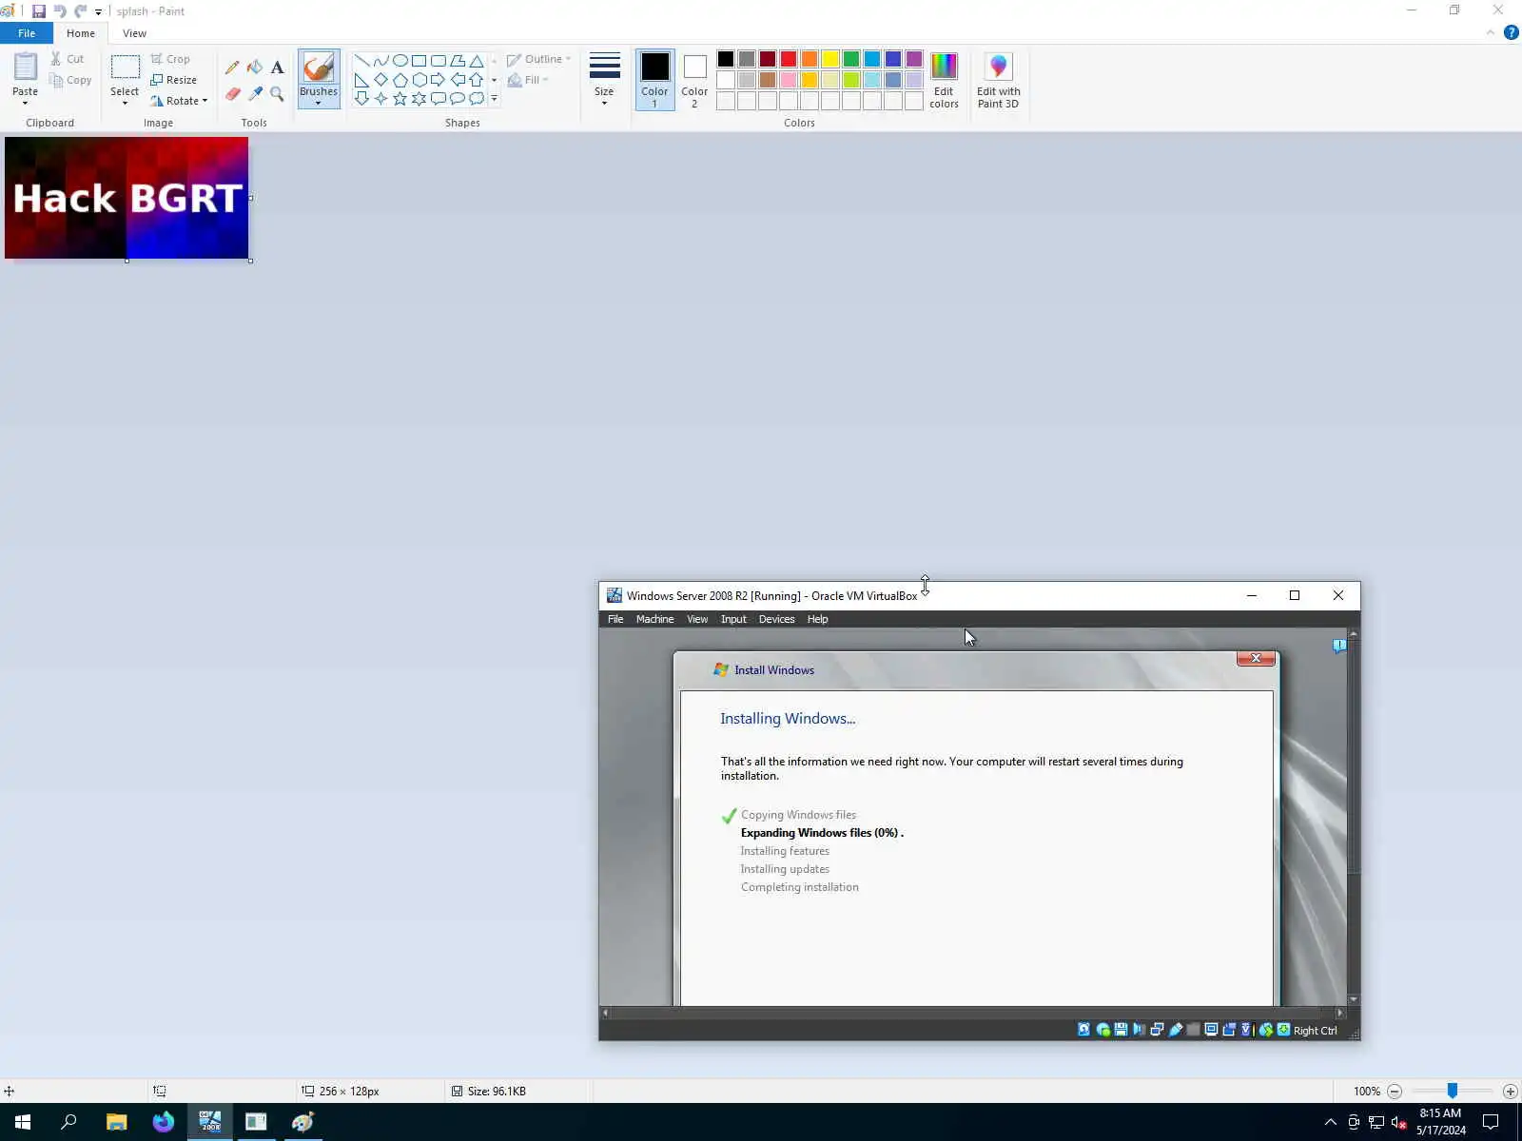Select the Pencil tool in Paint

pyautogui.click(x=232, y=68)
